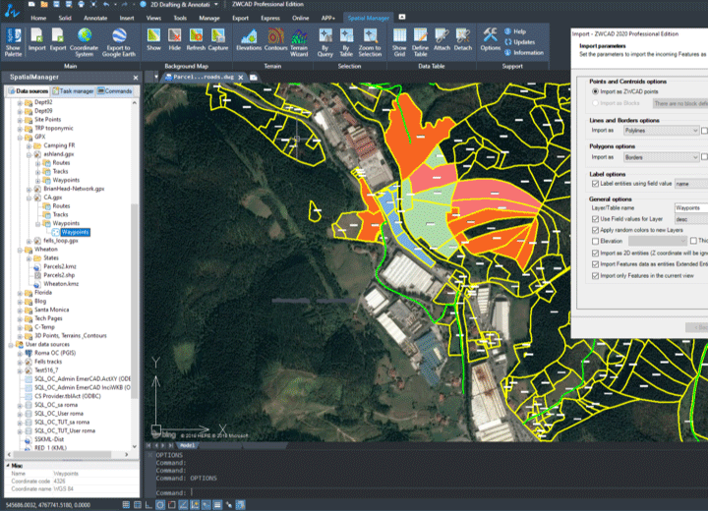Image resolution: width=708 pixels, height=511 pixels.
Task: Expand the Florida folder node
Action: [20, 293]
